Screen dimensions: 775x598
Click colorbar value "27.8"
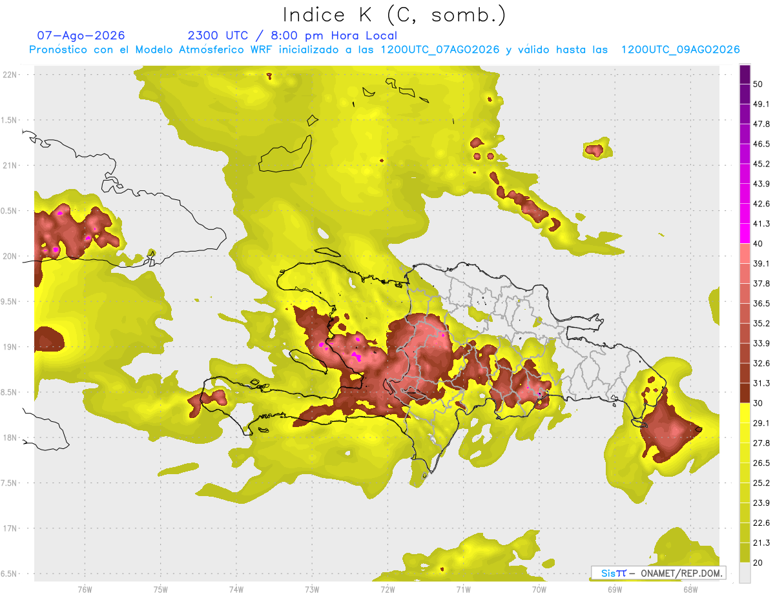point(761,443)
